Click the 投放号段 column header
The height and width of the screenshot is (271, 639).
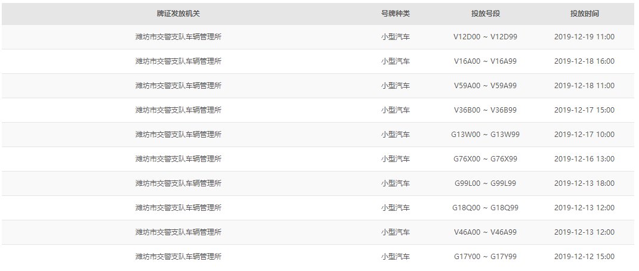485,13
